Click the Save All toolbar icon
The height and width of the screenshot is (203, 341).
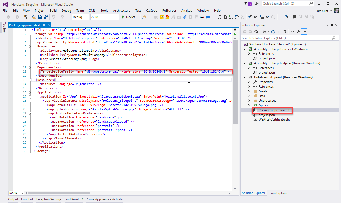pos(45,17)
